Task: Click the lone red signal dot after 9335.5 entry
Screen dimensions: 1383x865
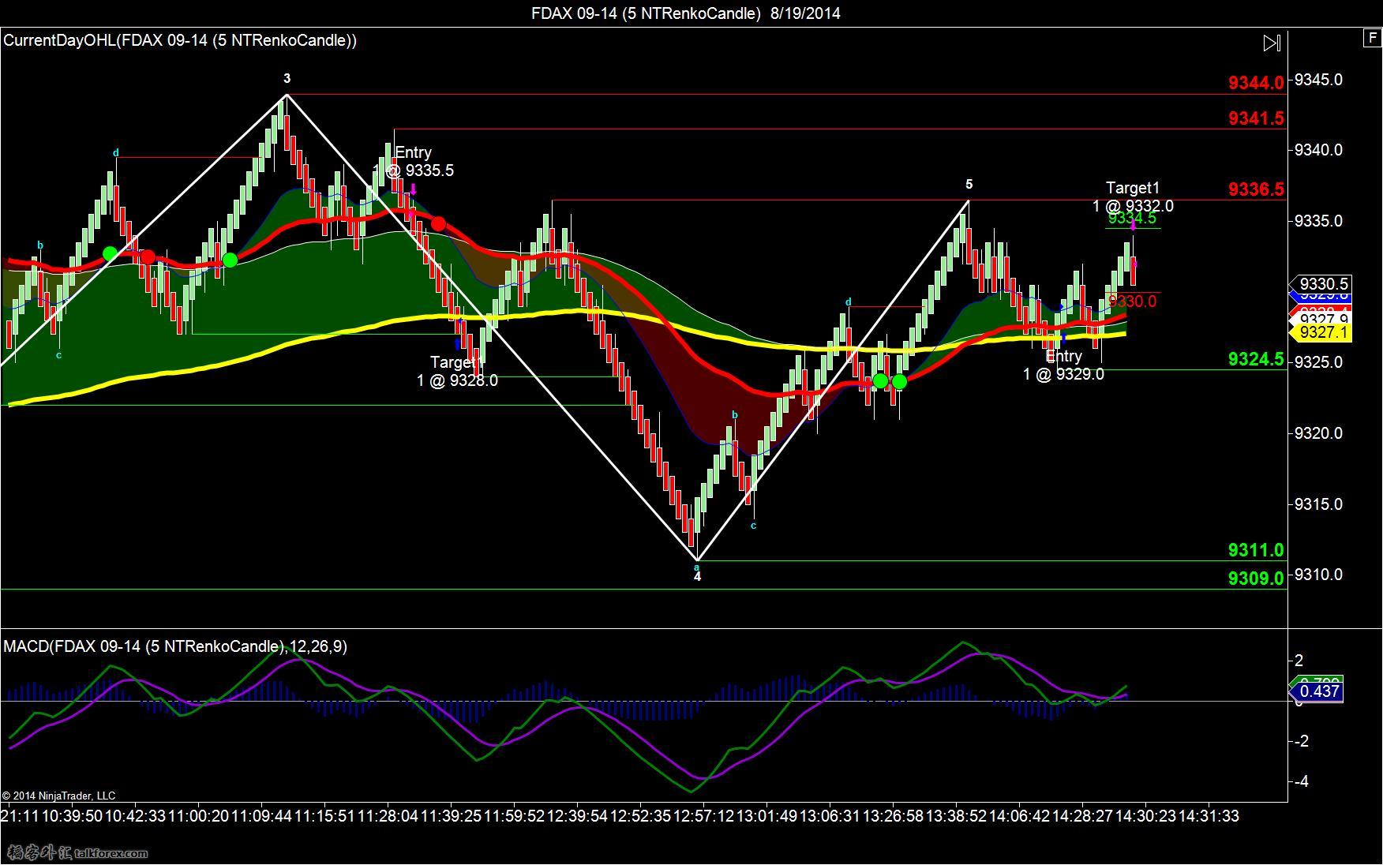Action: tap(438, 224)
